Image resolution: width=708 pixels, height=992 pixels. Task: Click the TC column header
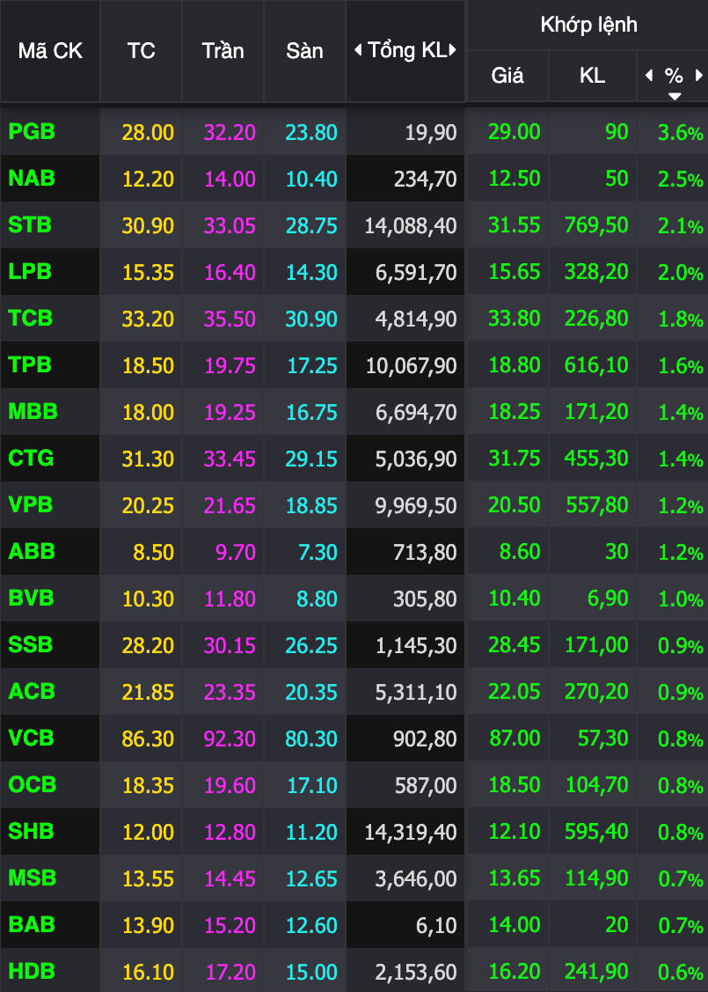pos(141,51)
